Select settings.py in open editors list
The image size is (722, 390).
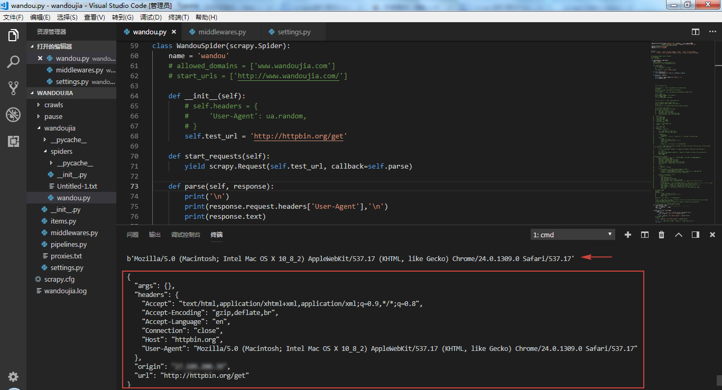click(71, 81)
